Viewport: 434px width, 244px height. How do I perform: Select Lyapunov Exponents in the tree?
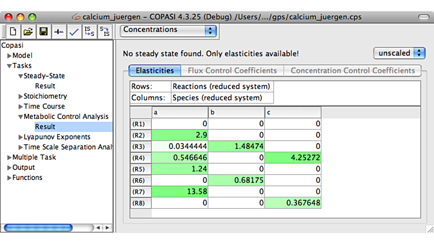pos(57,137)
